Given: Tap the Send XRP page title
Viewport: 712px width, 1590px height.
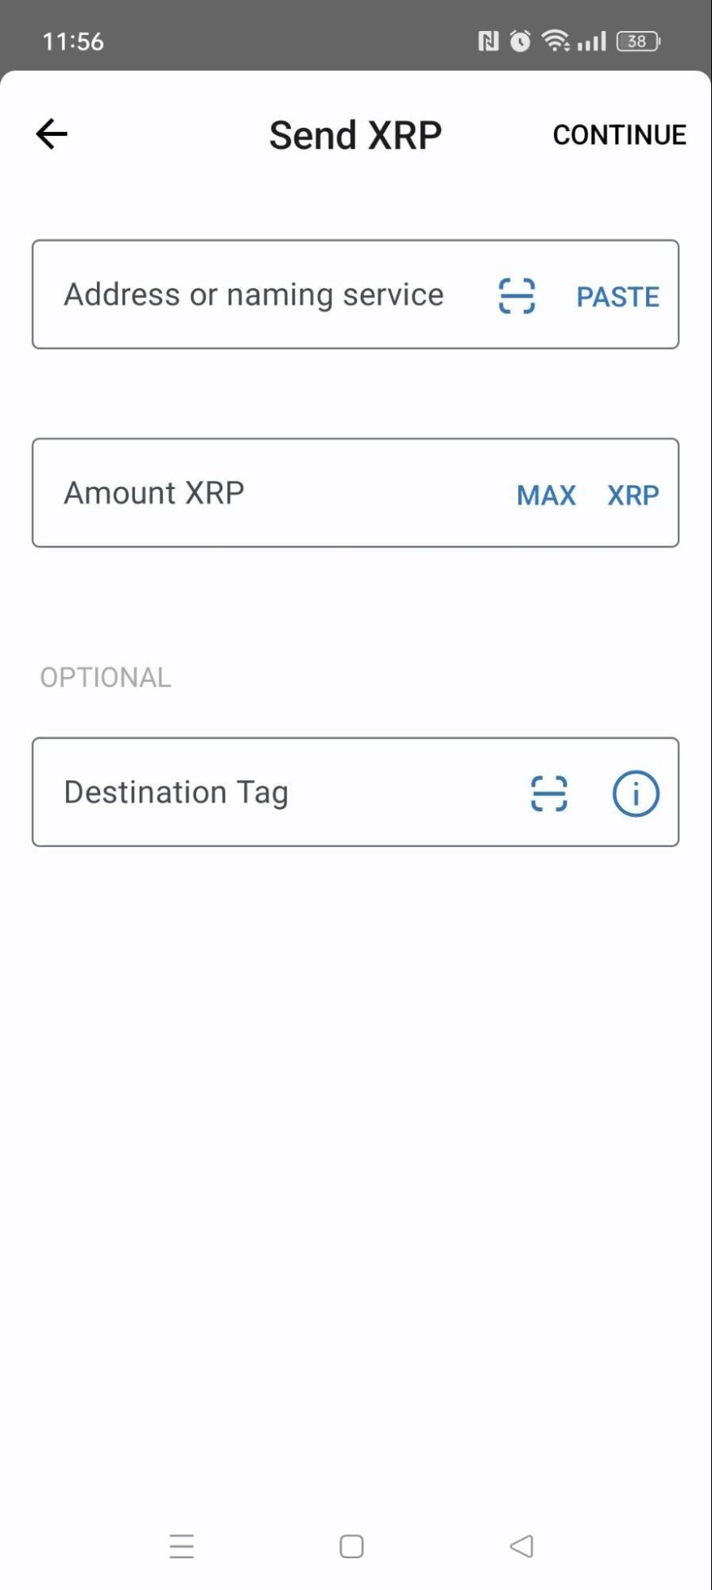Looking at the screenshot, I should point(355,134).
